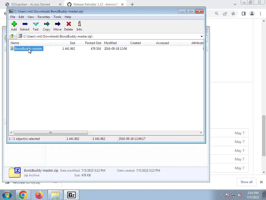
Task: Click the BonziBuddy-master.zip file icon in Explorer details pane
Action: tap(15, 172)
